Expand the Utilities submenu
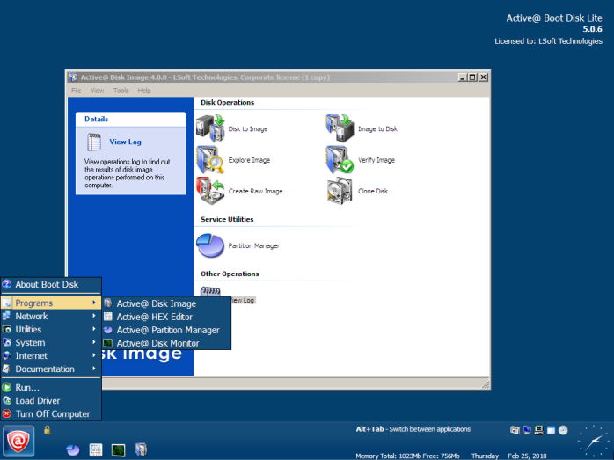614x460 pixels. (51, 329)
